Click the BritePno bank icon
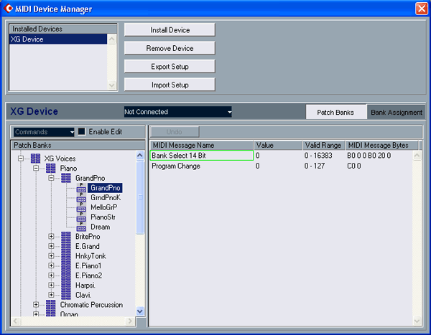Image resolution: width=431 pixels, height=335 pixels. (66, 237)
